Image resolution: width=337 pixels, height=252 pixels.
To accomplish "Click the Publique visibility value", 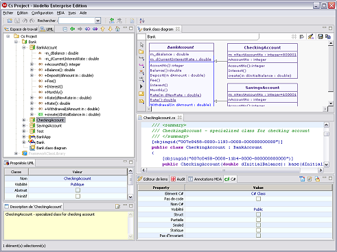I will tap(78, 184).
